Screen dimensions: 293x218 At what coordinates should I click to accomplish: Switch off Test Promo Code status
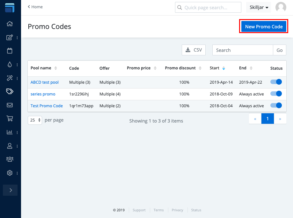276,106
